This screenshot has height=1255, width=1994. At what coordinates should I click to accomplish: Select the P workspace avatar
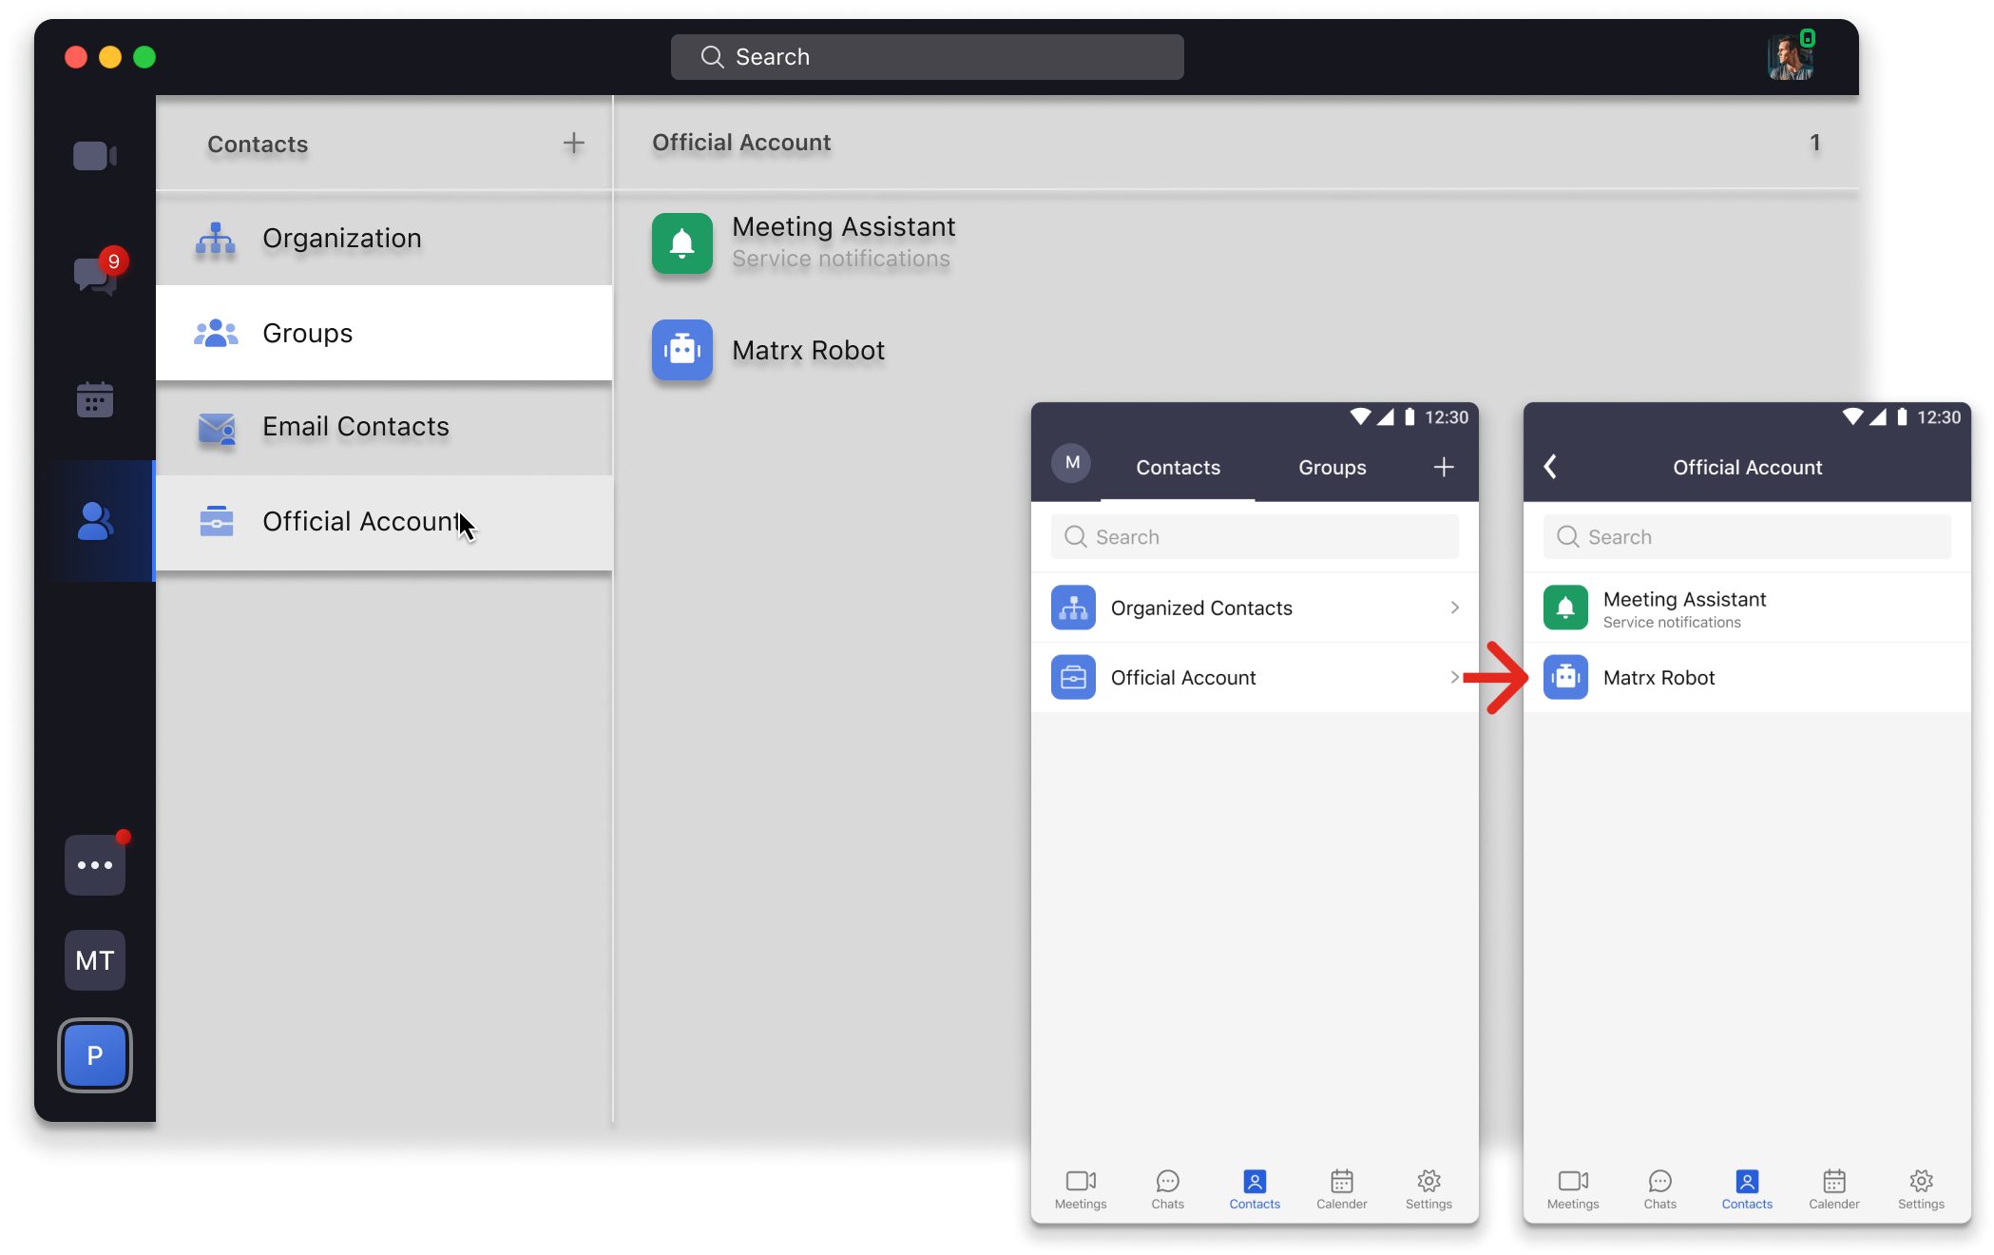pyautogui.click(x=95, y=1055)
